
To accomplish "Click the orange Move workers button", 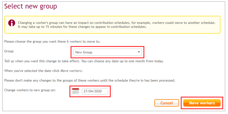I will tap(202, 103).
